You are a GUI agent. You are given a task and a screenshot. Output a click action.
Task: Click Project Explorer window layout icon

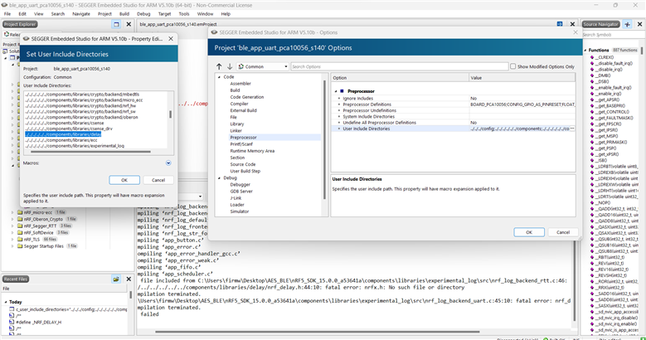116,24
